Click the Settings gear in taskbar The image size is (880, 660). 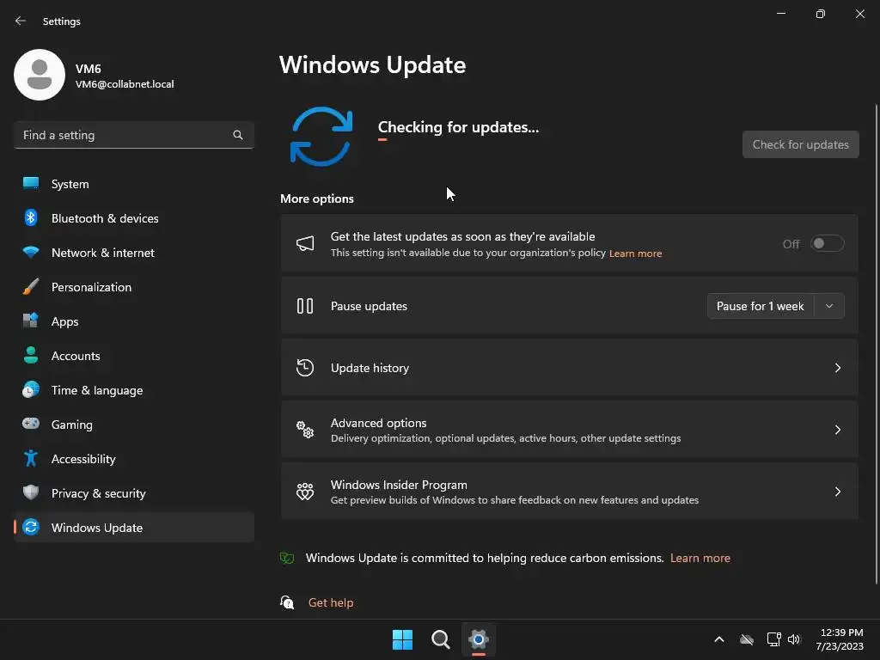click(478, 639)
